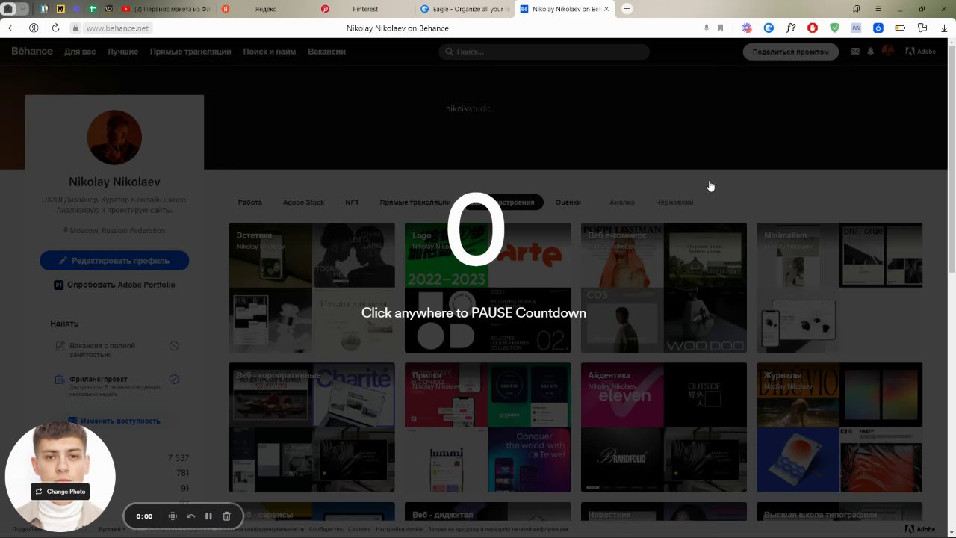Click the battery saver icon
Viewport: 956px width, 538px height.
click(900, 28)
